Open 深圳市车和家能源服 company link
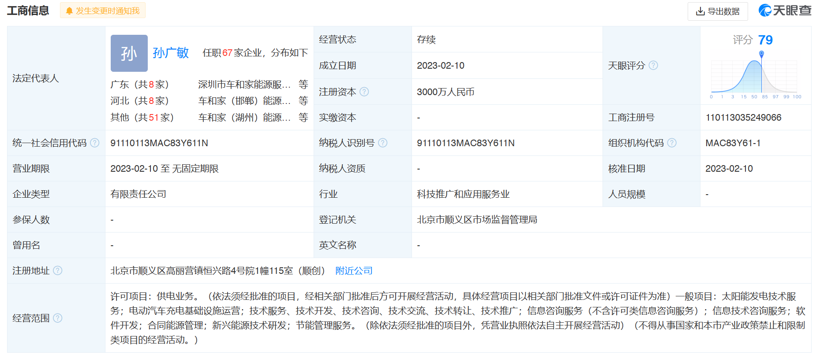The width and height of the screenshot is (820, 358). pyautogui.click(x=244, y=84)
